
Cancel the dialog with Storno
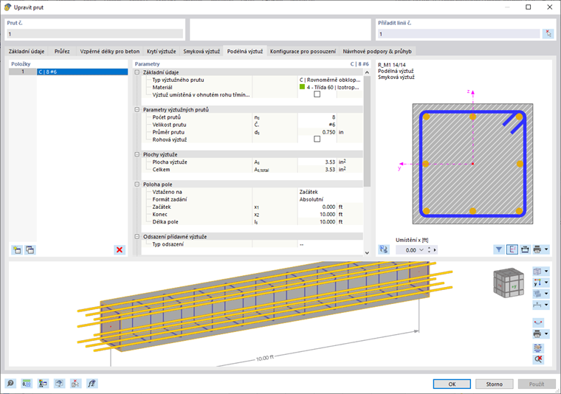[x=494, y=384]
